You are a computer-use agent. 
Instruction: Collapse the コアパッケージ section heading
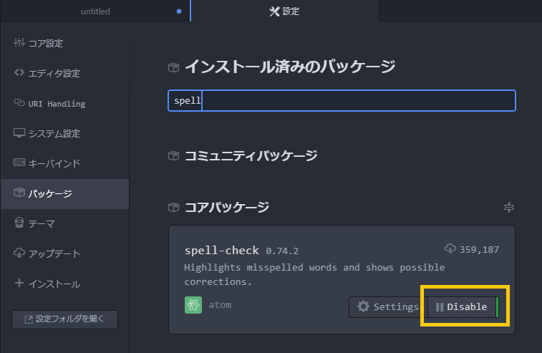pos(227,208)
